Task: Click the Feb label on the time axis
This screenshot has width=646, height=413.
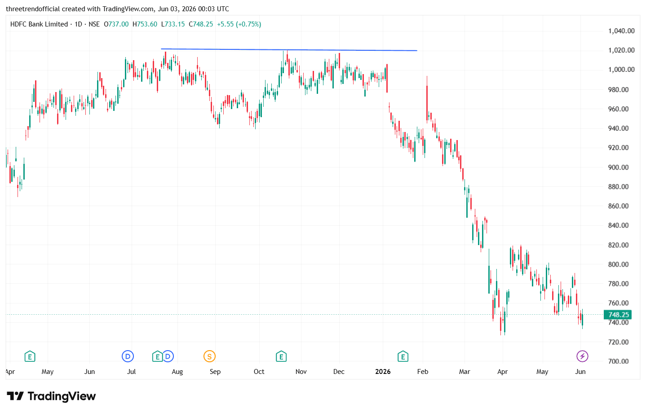Action: pyautogui.click(x=423, y=372)
